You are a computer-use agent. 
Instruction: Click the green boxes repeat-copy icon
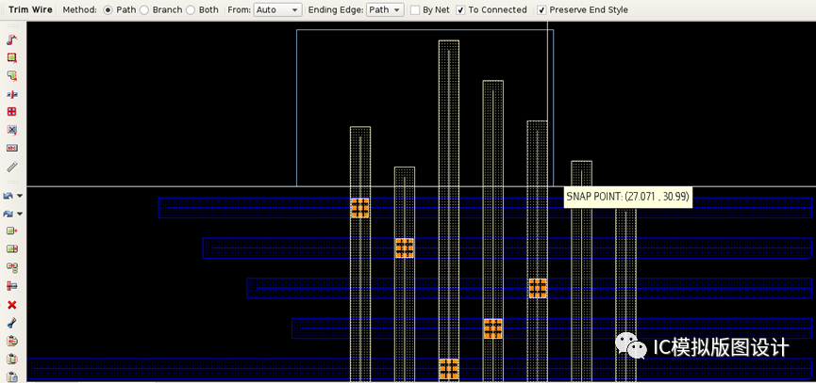point(12,267)
